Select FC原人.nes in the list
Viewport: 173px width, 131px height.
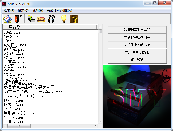click(14, 75)
